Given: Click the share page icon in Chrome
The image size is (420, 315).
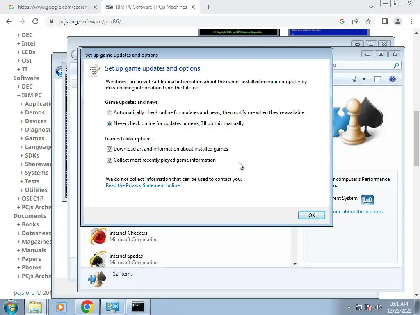Looking at the screenshot, I should click(x=355, y=21).
